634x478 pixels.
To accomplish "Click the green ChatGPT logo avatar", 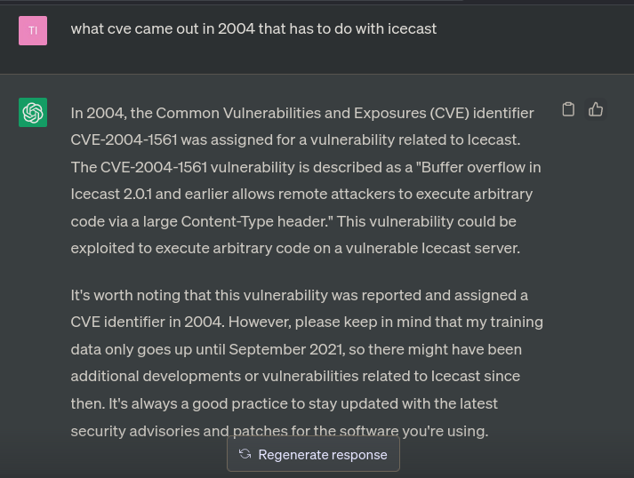I will (x=33, y=112).
